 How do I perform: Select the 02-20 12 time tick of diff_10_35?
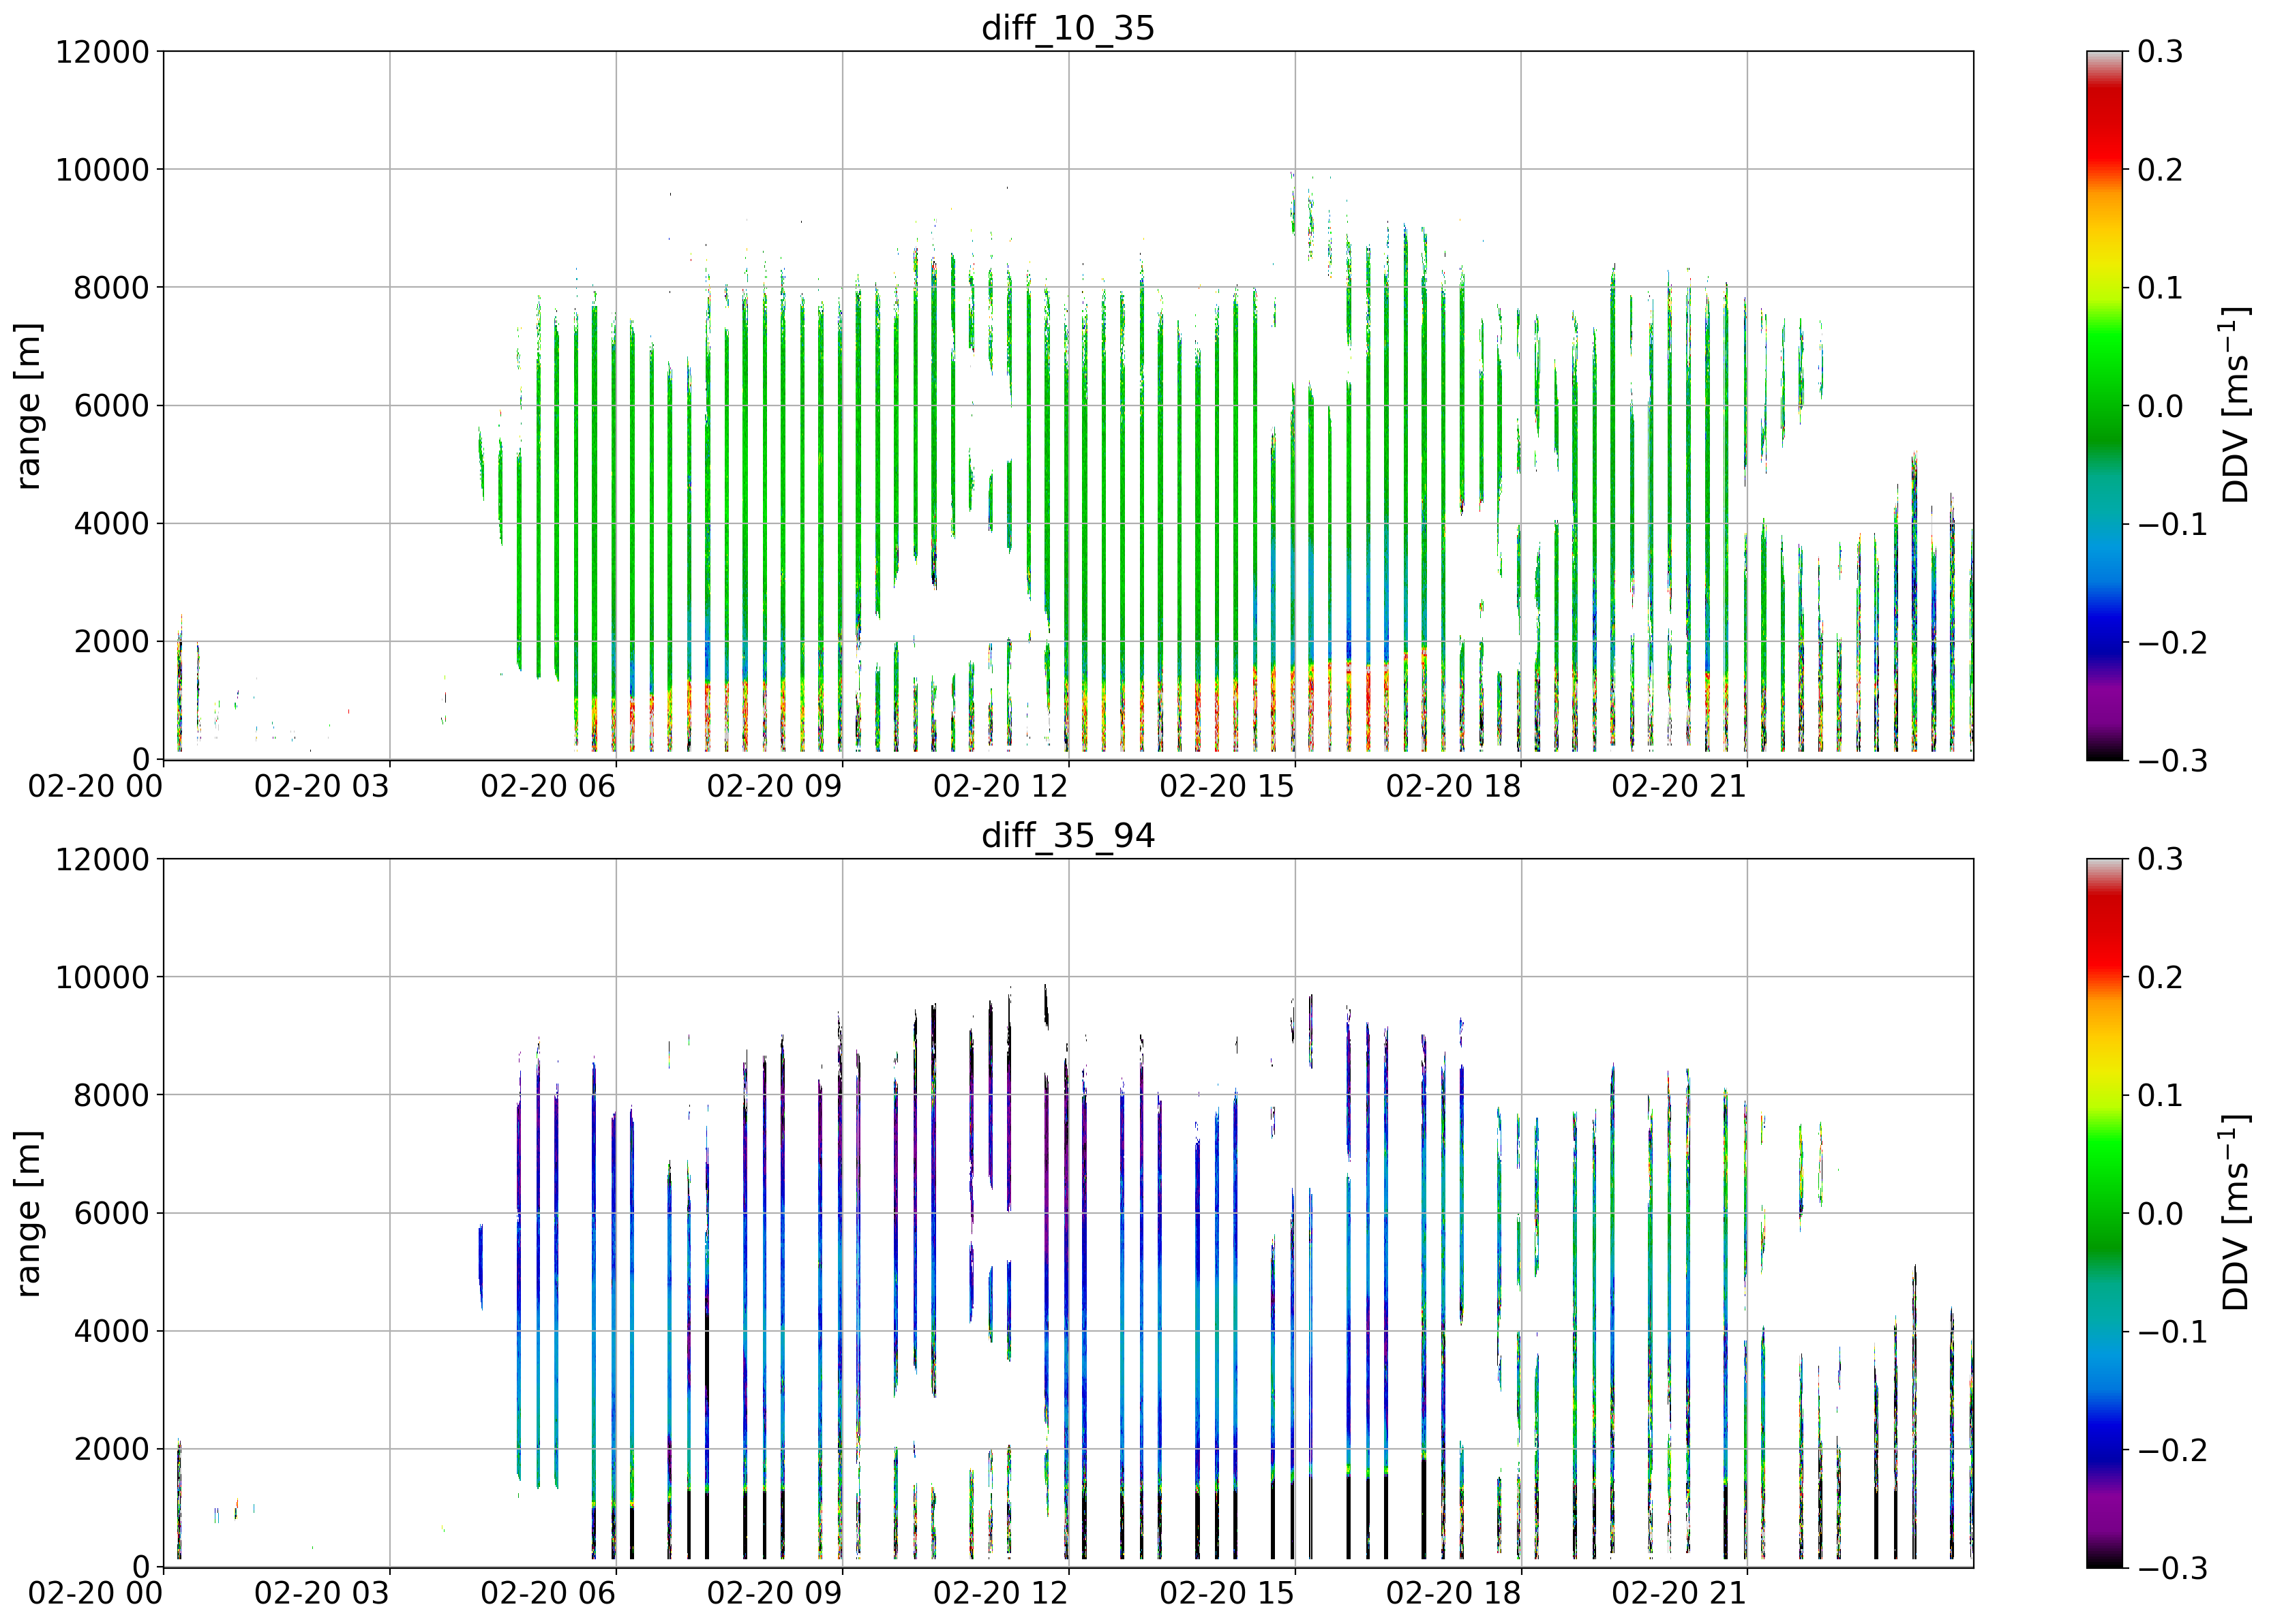click(x=1000, y=786)
